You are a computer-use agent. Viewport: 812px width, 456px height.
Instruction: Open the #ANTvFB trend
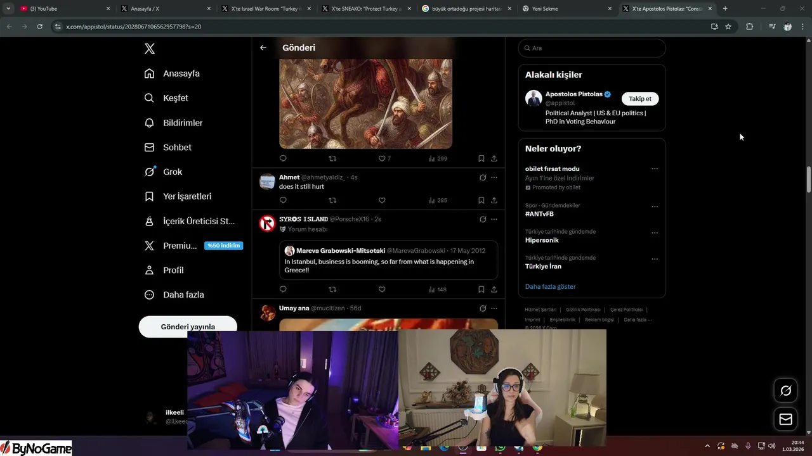tap(539, 214)
